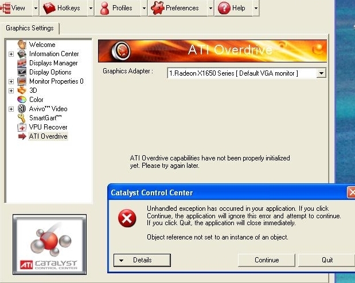Click the Profiles person icon

click(104, 8)
